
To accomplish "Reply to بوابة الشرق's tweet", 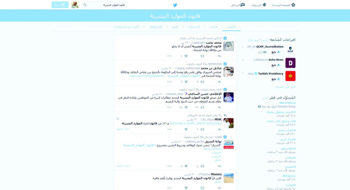I will click(219, 166).
